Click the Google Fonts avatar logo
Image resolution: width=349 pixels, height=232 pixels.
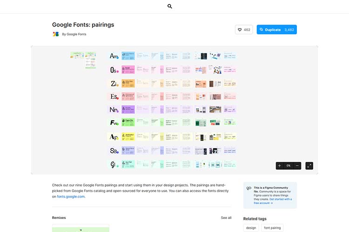point(56,34)
